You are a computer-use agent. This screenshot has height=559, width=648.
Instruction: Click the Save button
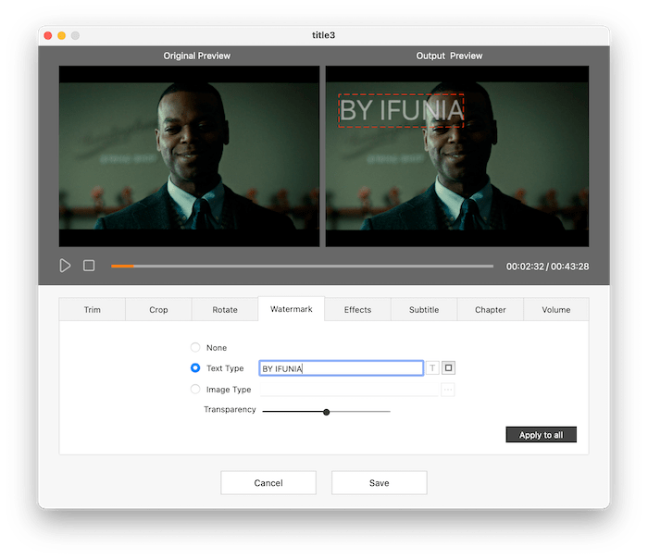(x=379, y=483)
